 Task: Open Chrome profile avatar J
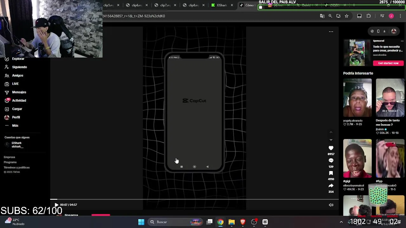[x=391, y=16]
